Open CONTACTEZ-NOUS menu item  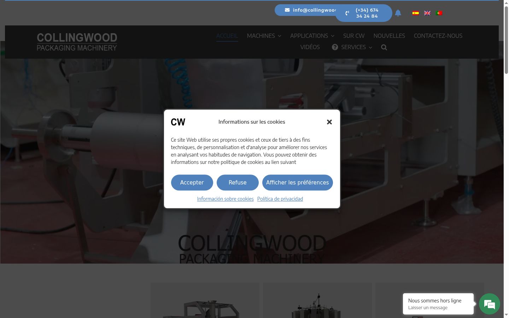438,36
